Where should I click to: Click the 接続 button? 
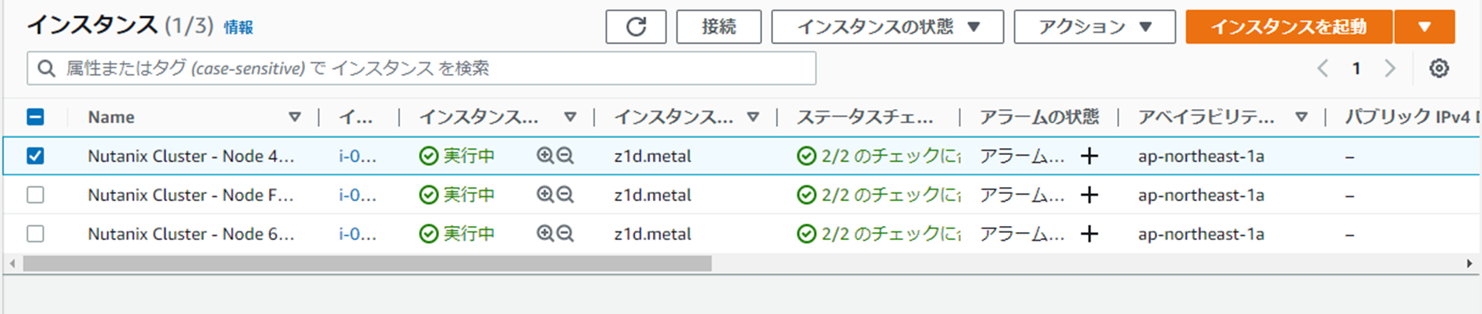pos(718,27)
